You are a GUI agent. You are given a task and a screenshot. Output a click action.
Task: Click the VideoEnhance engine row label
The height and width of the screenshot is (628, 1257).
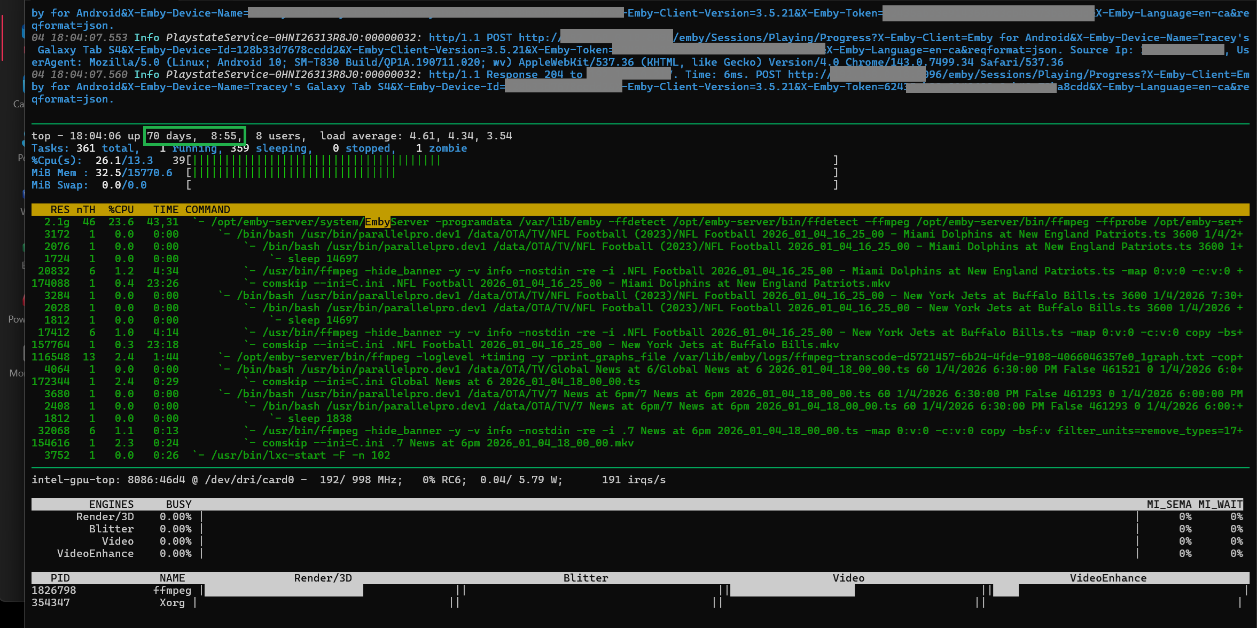95,554
